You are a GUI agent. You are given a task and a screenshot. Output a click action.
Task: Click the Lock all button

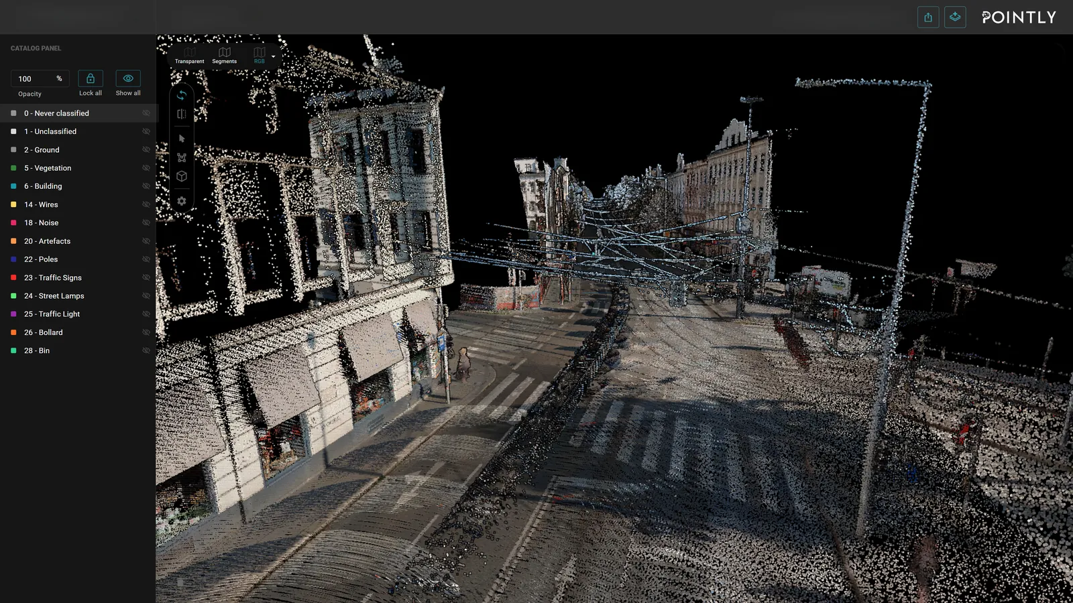pos(91,78)
